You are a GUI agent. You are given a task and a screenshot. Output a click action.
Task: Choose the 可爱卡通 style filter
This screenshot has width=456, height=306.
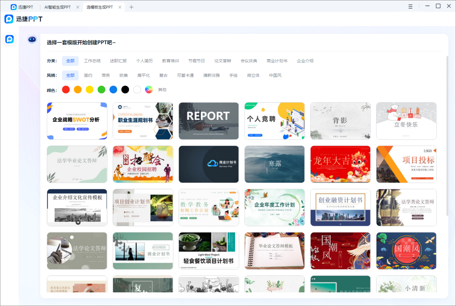click(x=185, y=75)
